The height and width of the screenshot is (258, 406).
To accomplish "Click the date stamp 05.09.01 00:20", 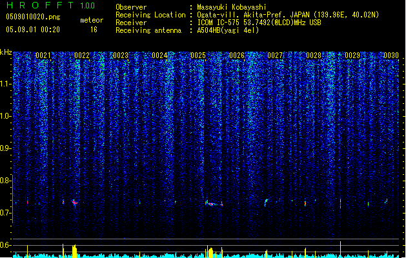I will (33, 30).
